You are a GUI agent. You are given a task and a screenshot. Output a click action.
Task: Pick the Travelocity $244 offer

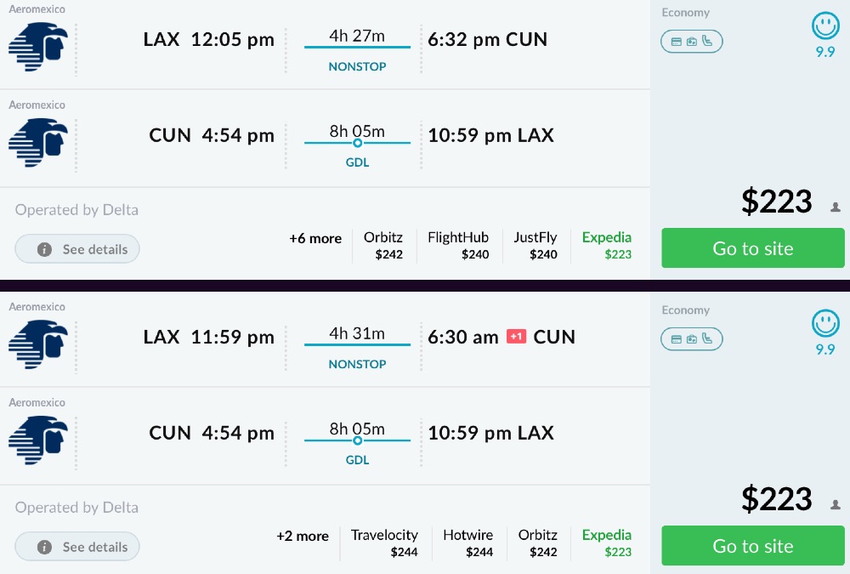pos(384,543)
